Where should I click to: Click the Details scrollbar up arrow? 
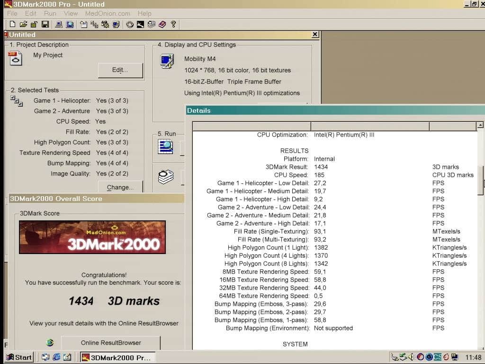[480, 125]
